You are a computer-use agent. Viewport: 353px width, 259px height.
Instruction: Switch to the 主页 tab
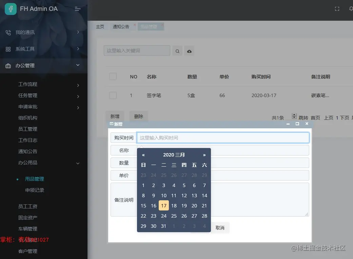[x=100, y=26]
